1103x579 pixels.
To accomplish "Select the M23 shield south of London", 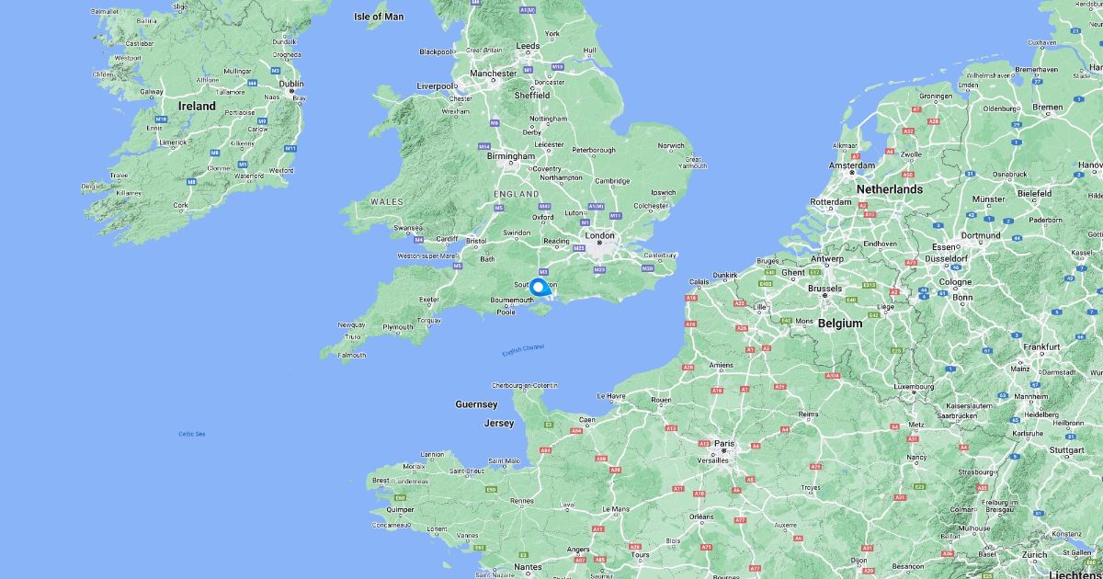I will (600, 269).
